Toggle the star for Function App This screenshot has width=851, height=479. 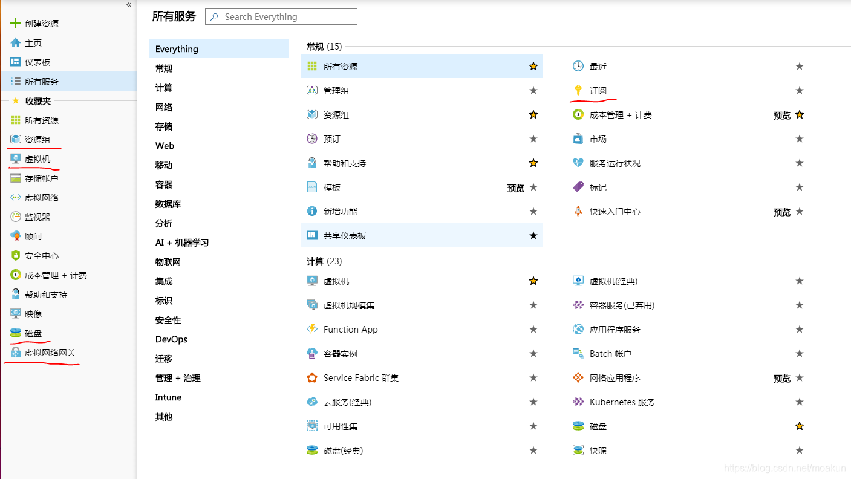[x=533, y=329]
